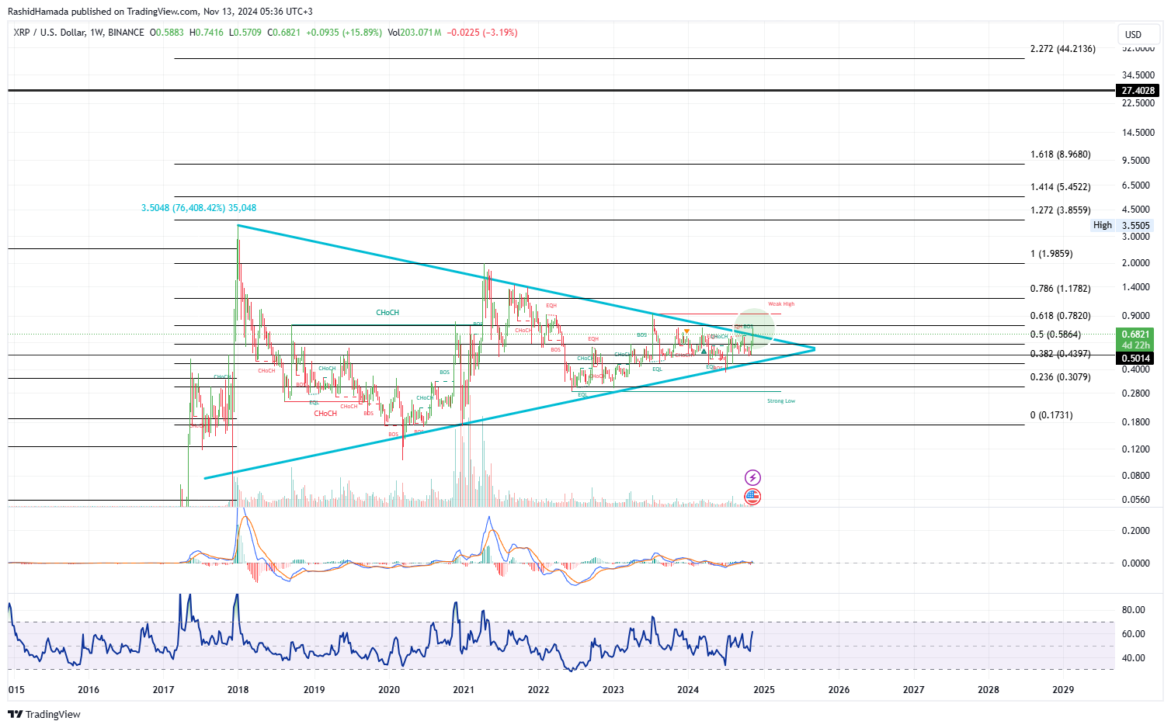Click the 14.5000 price axis label
This screenshot has width=1171, height=728.
point(1138,133)
